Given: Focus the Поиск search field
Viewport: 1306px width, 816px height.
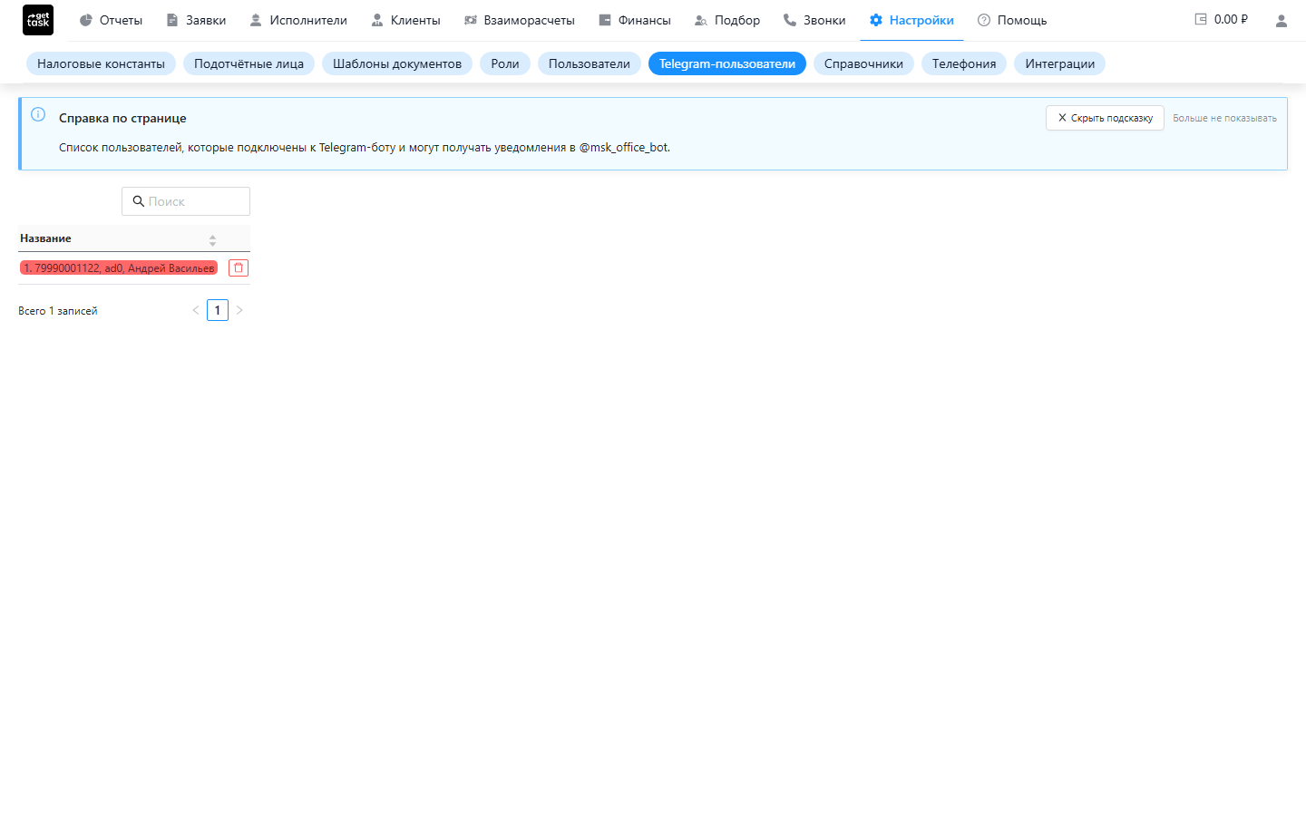Looking at the screenshot, I should pyautogui.click(x=186, y=201).
